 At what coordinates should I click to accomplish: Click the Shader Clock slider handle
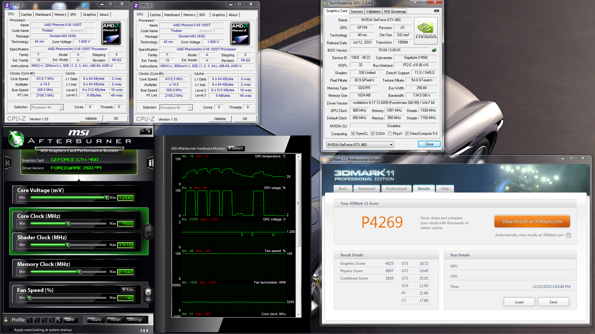tap(68, 245)
